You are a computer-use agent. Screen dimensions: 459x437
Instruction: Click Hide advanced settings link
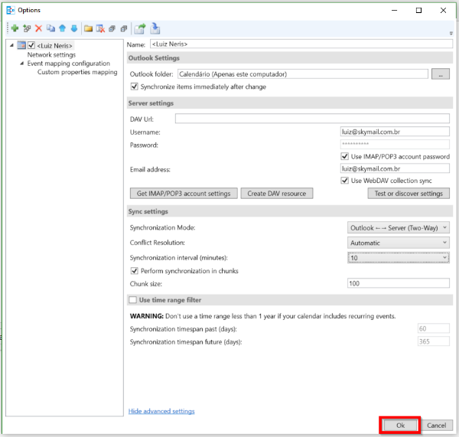(x=161, y=411)
